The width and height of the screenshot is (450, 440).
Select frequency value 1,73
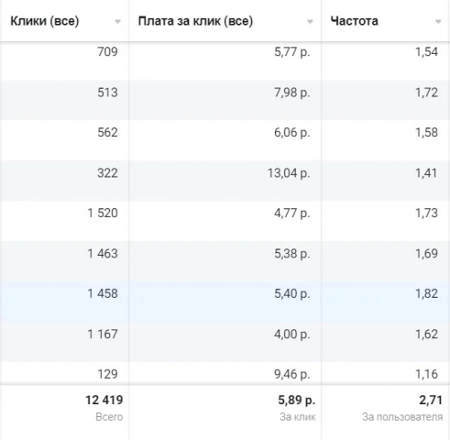click(x=426, y=213)
